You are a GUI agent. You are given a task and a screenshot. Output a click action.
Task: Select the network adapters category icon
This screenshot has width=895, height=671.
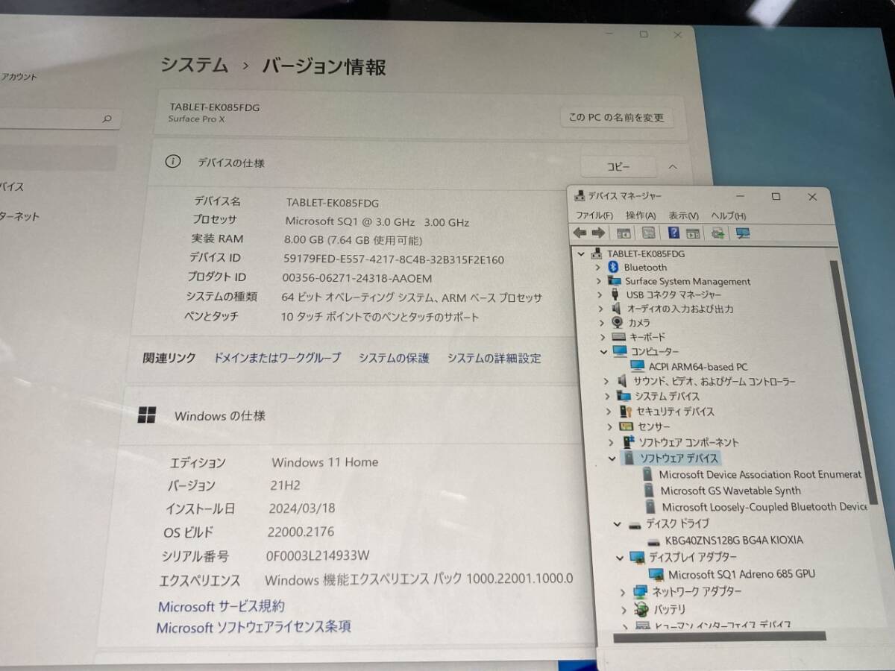(x=641, y=592)
